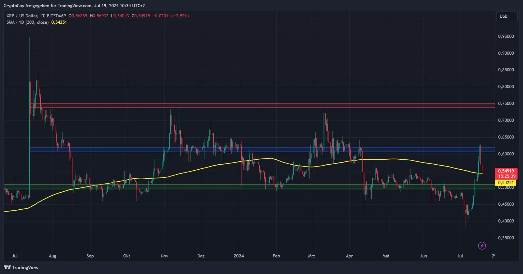Screen dimensions: 523x274
Task: Click the 0,35000 price axis label
Action: 506,238
